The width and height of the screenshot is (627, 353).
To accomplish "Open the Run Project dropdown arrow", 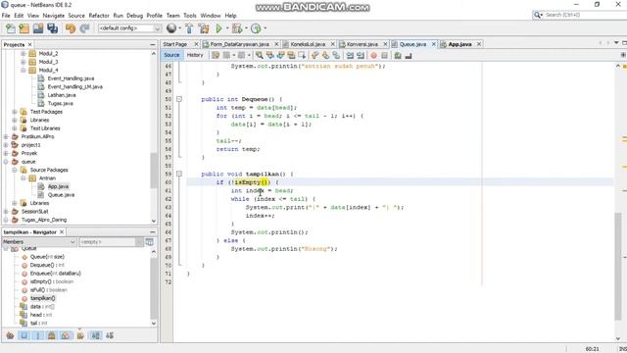I will (x=227, y=28).
